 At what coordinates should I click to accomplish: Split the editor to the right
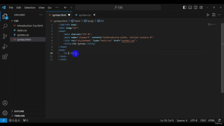214,15
